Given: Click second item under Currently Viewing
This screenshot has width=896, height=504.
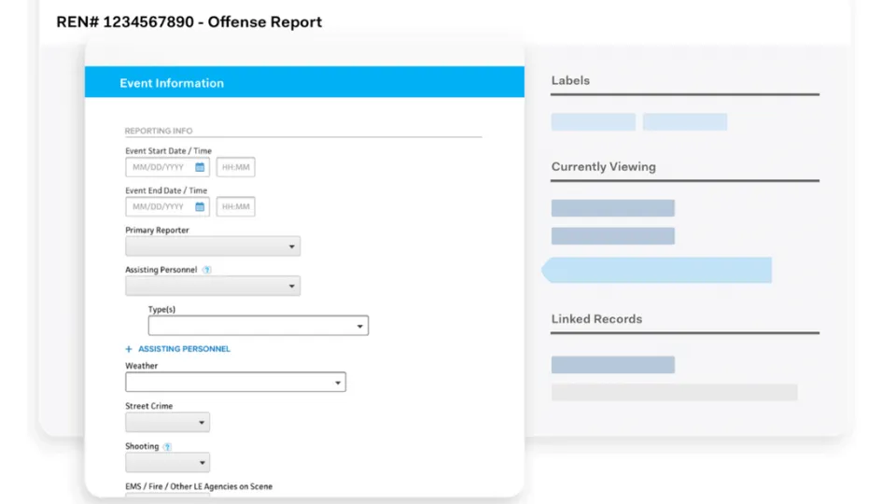Looking at the screenshot, I should click(612, 236).
